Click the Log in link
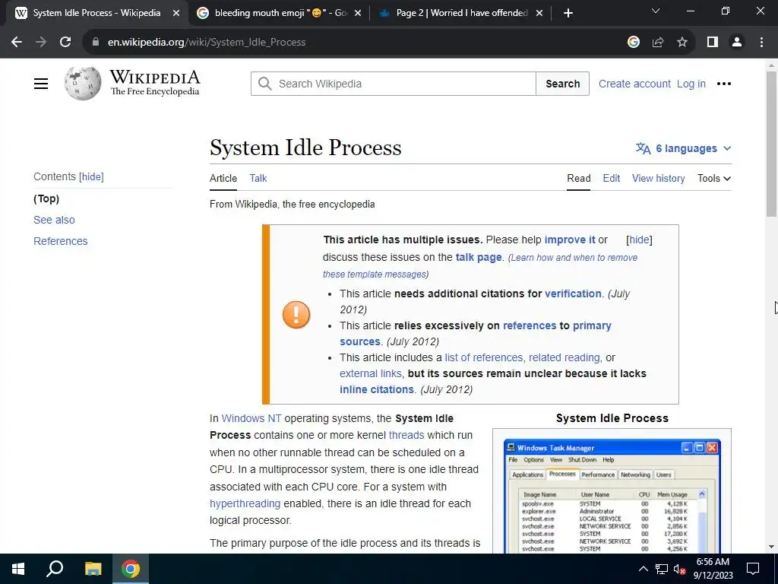This screenshot has width=778, height=584. coord(691,84)
